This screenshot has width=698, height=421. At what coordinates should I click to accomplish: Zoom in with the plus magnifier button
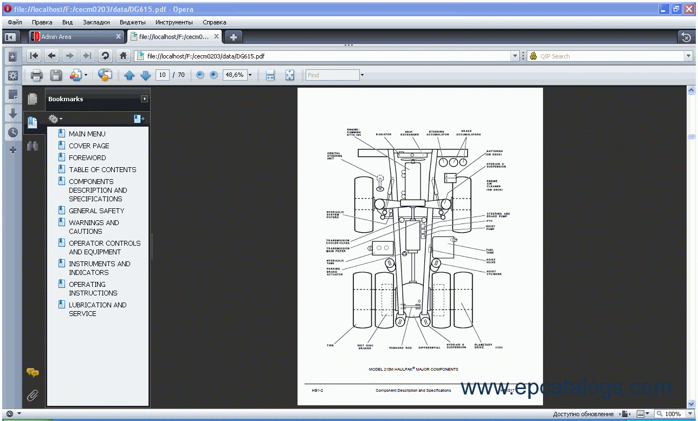[214, 75]
